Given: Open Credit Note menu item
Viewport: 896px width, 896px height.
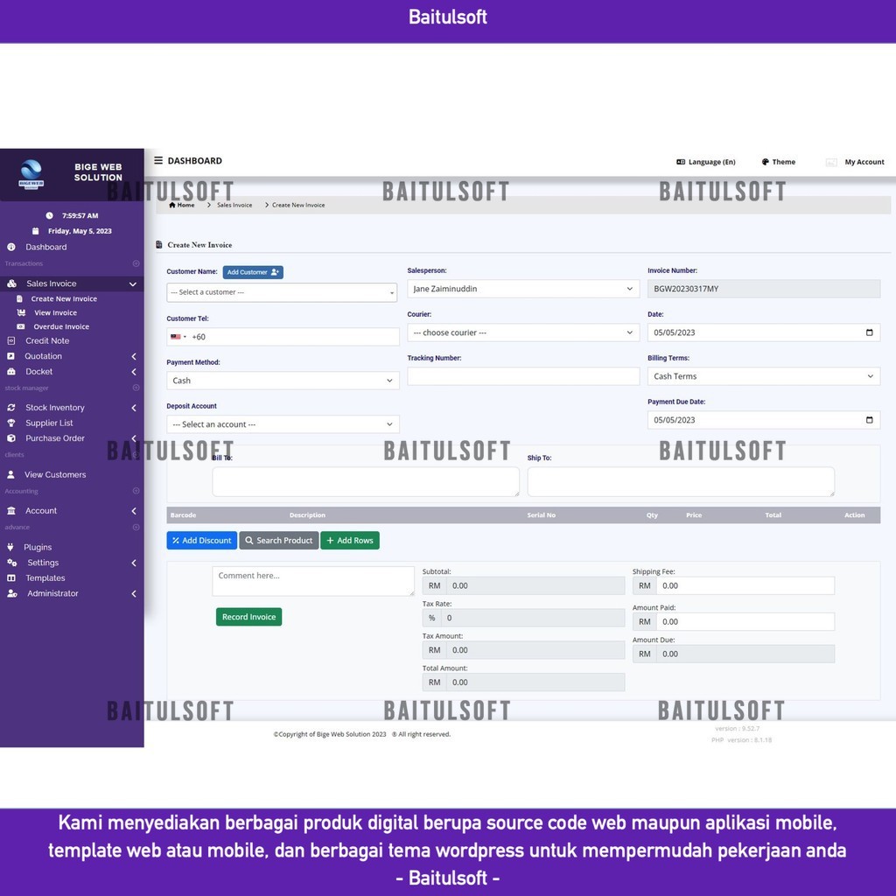Looking at the screenshot, I should coord(47,340).
